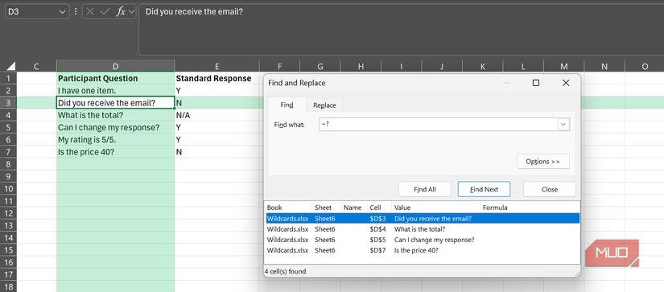This screenshot has height=292, width=664.
Task: Click the Cancel X icon in formula bar
Action: click(x=90, y=12)
